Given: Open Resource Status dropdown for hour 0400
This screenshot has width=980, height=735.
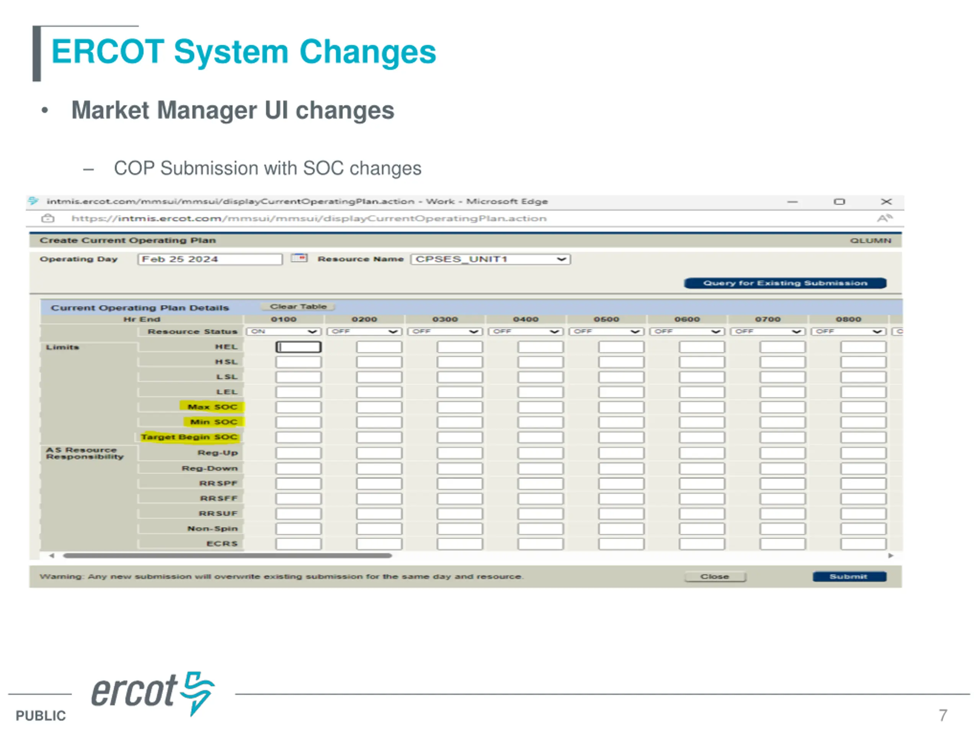Looking at the screenshot, I should [526, 332].
